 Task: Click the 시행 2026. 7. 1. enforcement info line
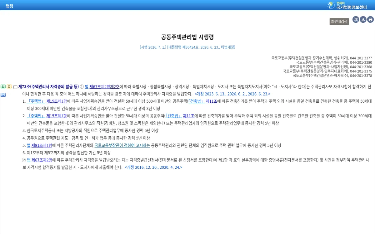click(187, 47)
